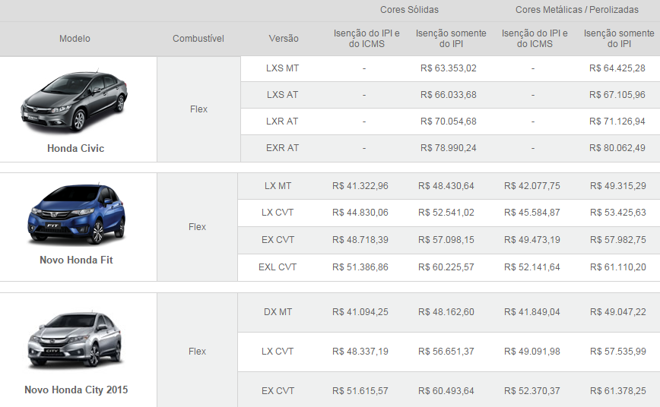The image size is (660, 407).
Task: Click price R$ 48.162,60
Action: [446, 312]
